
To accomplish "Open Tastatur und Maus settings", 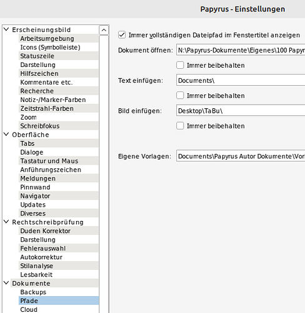I will (x=59, y=161).
